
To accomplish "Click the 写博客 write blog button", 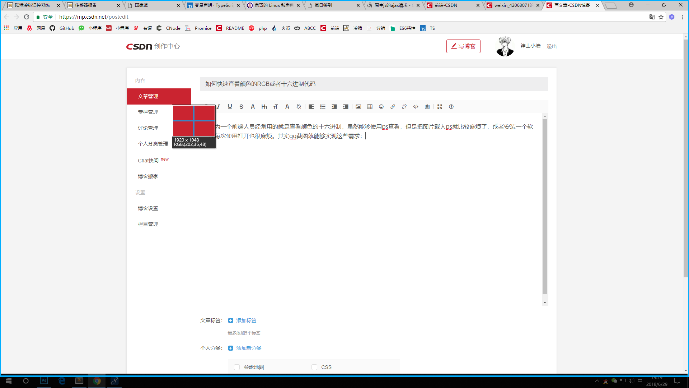I will click(463, 46).
